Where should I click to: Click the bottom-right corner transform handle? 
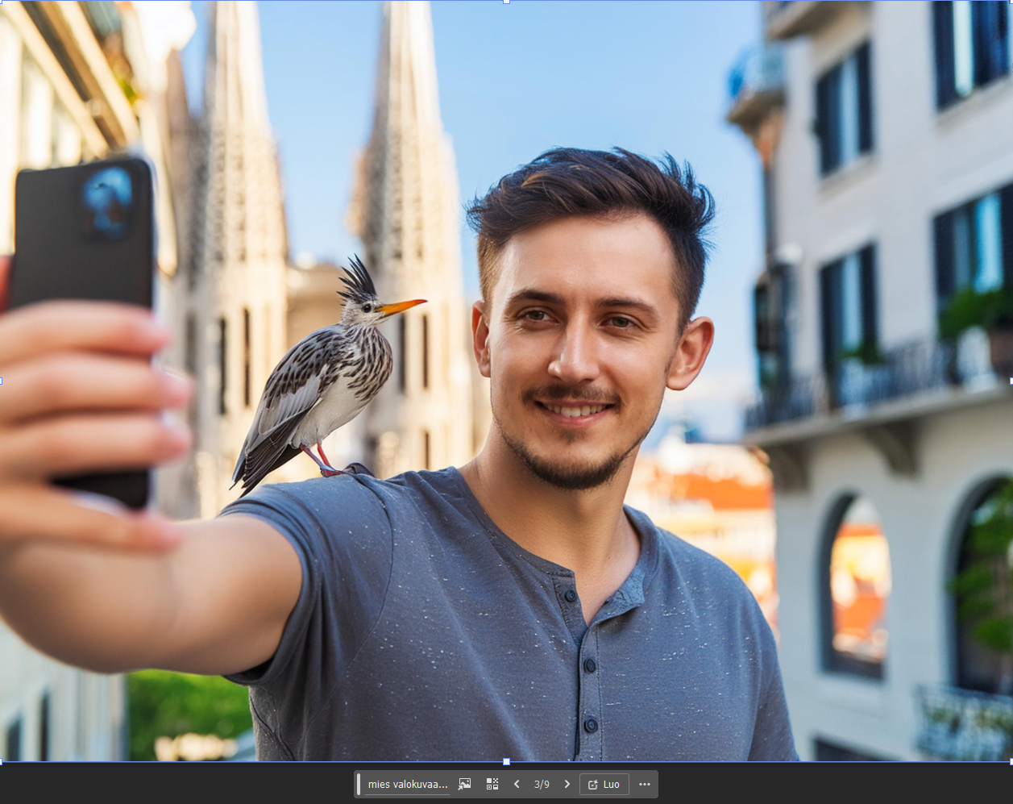[1011, 761]
